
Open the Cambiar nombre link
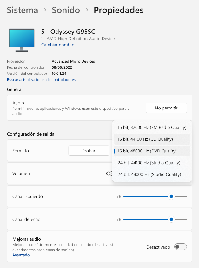(x=58, y=45)
